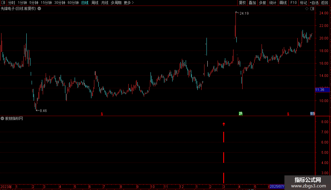This screenshot has height=190, width=331.
Task: Click the diamond icon in chart corner
Action: (307, 9)
